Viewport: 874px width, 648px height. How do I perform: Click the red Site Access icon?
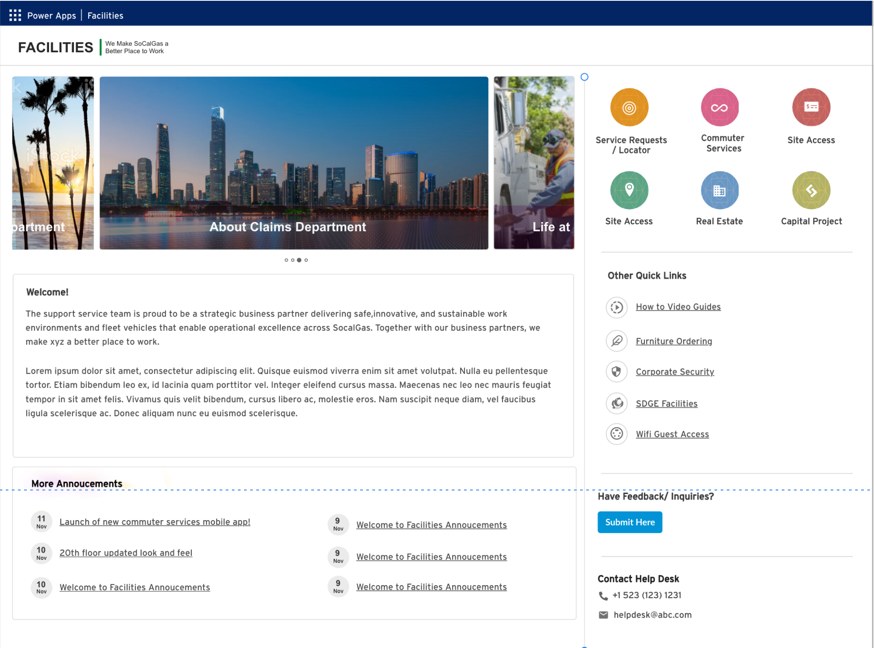tap(811, 107)
